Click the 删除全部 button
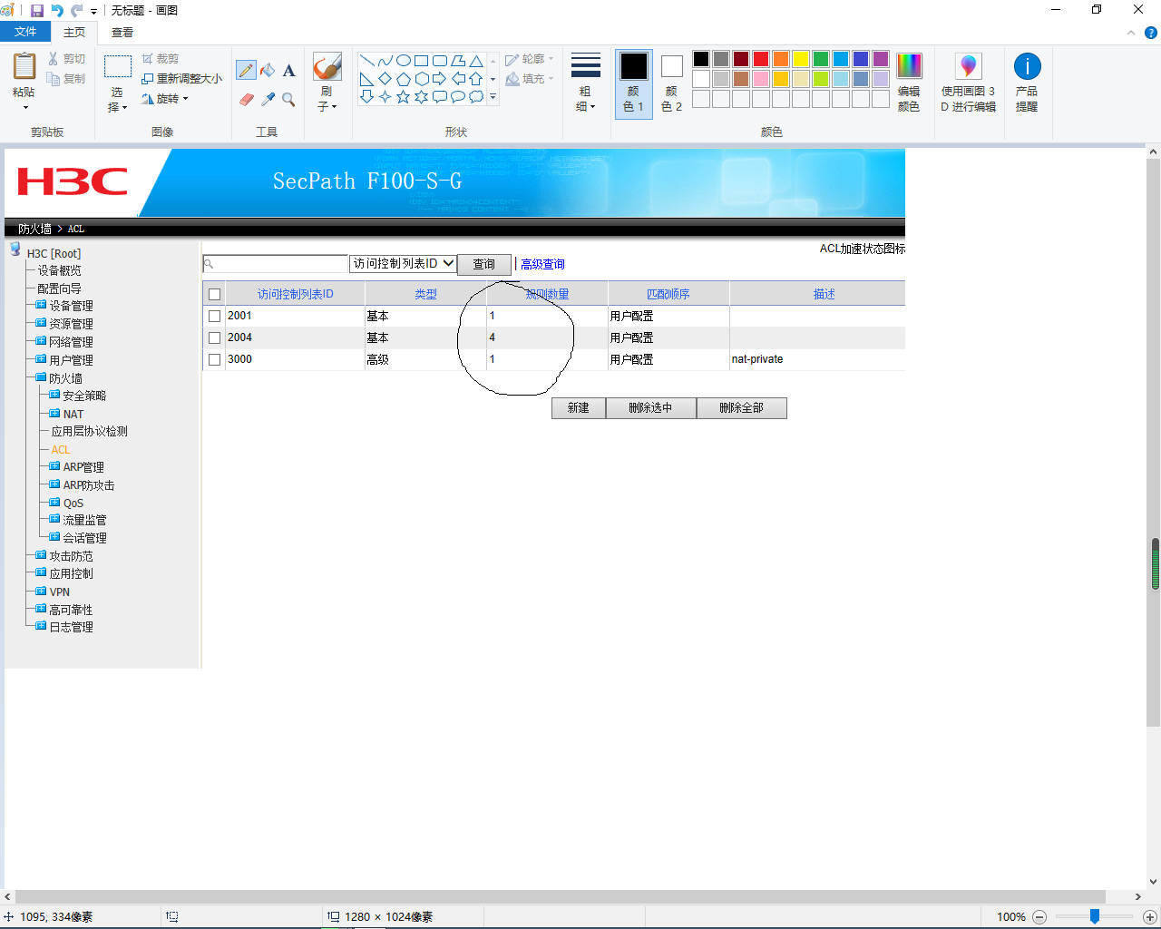Screen dimensions: 1161x929 (742, 408)
